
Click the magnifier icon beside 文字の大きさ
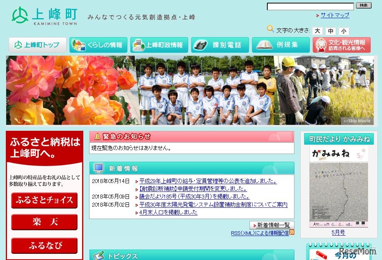[270, 29]
